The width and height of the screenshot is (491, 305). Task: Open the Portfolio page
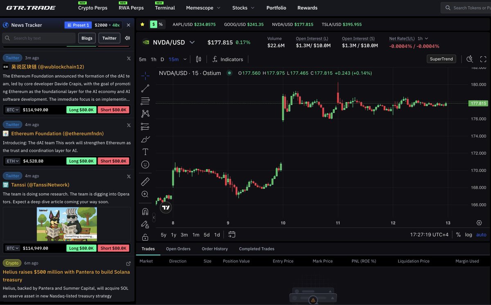point(276,8)
